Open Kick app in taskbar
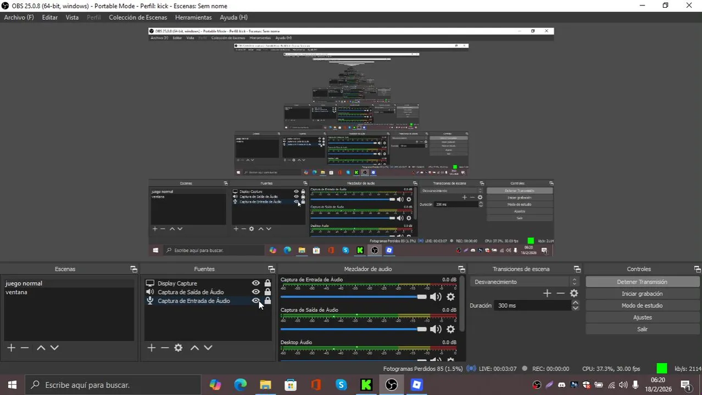Viewport: 702px width, 395px height. pos(366,385)
